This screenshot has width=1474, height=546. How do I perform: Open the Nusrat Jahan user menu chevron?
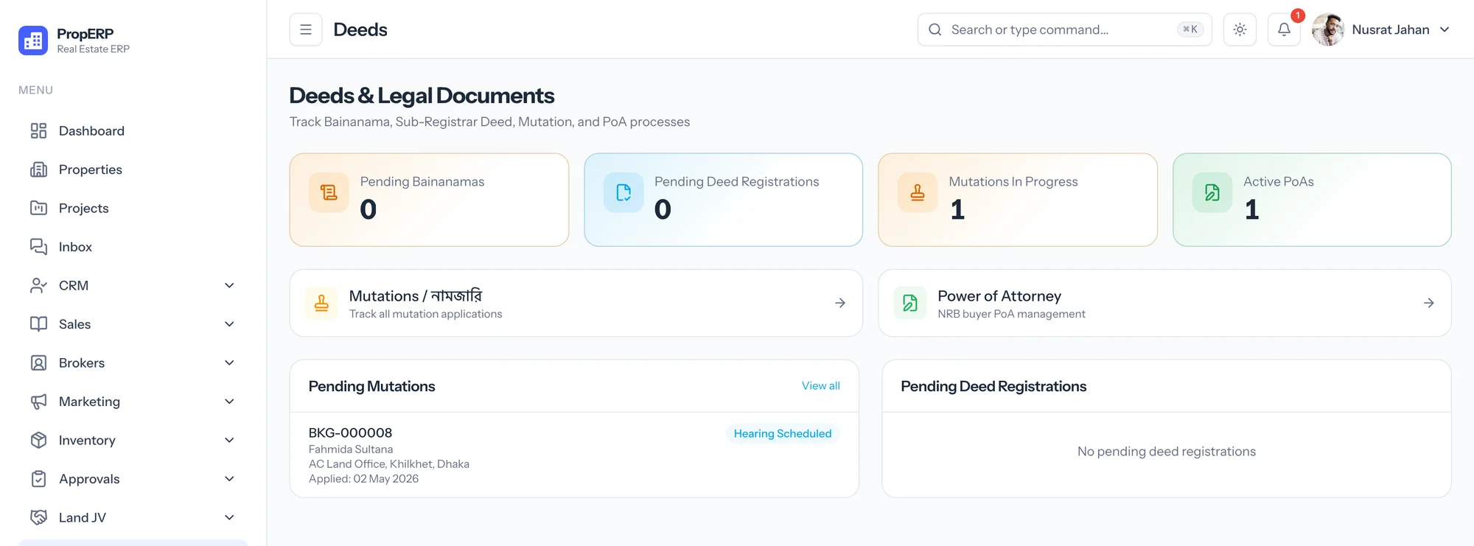1445,29
